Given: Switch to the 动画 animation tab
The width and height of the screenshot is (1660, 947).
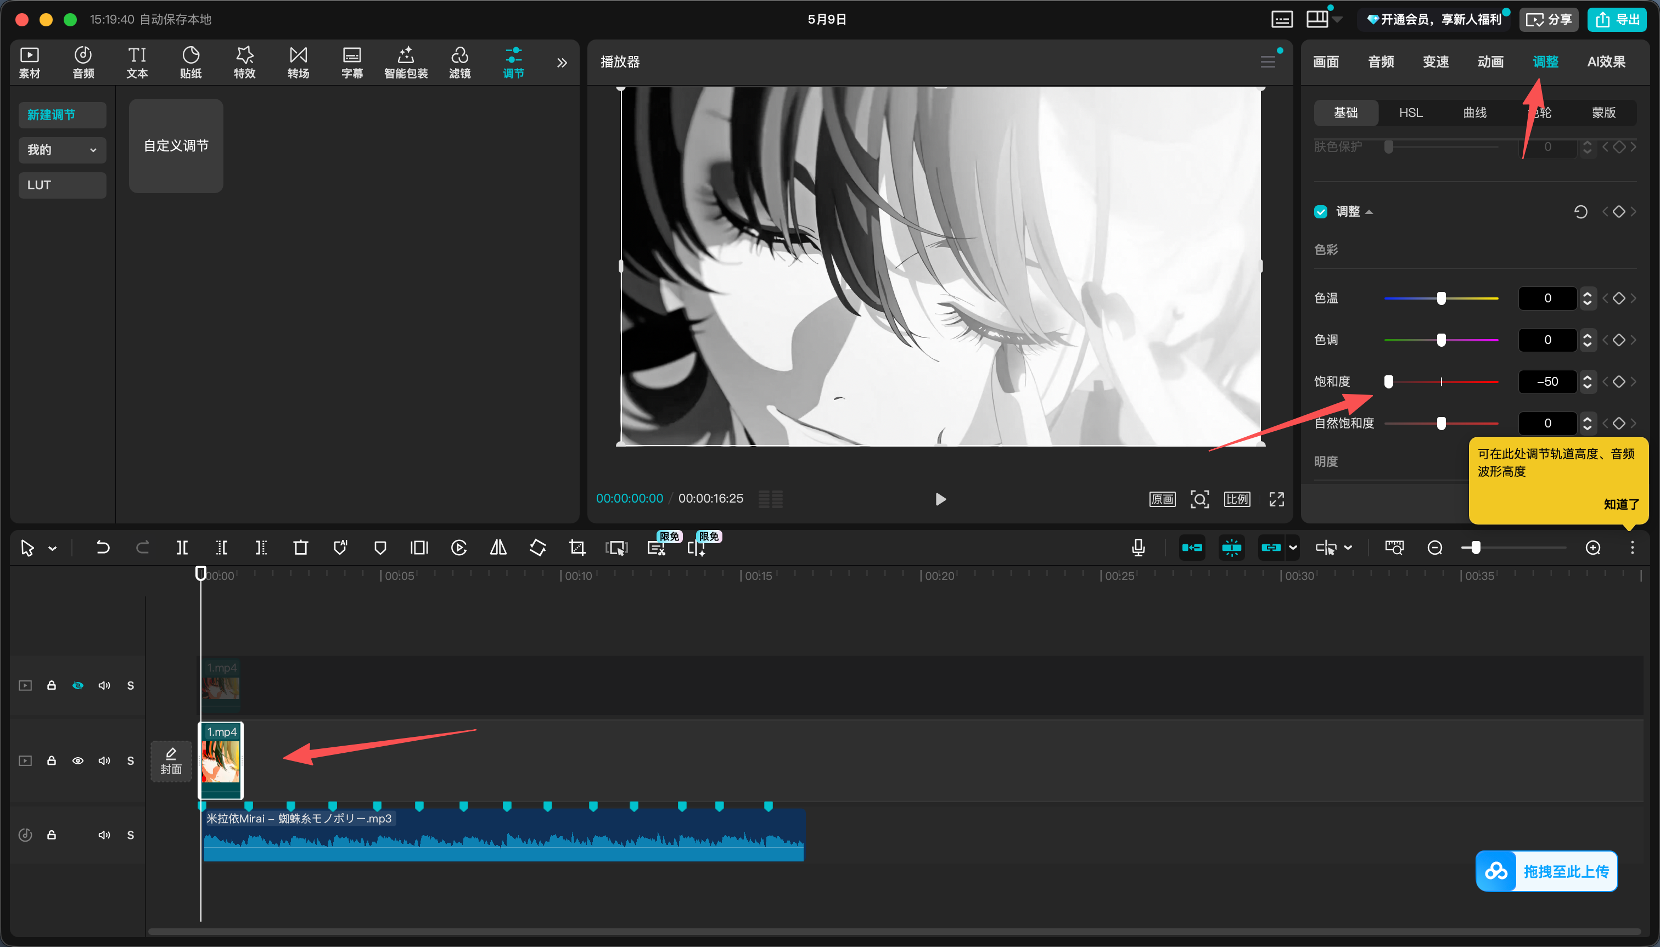Looking at the screenshot, I should (x=1490, y=62).
